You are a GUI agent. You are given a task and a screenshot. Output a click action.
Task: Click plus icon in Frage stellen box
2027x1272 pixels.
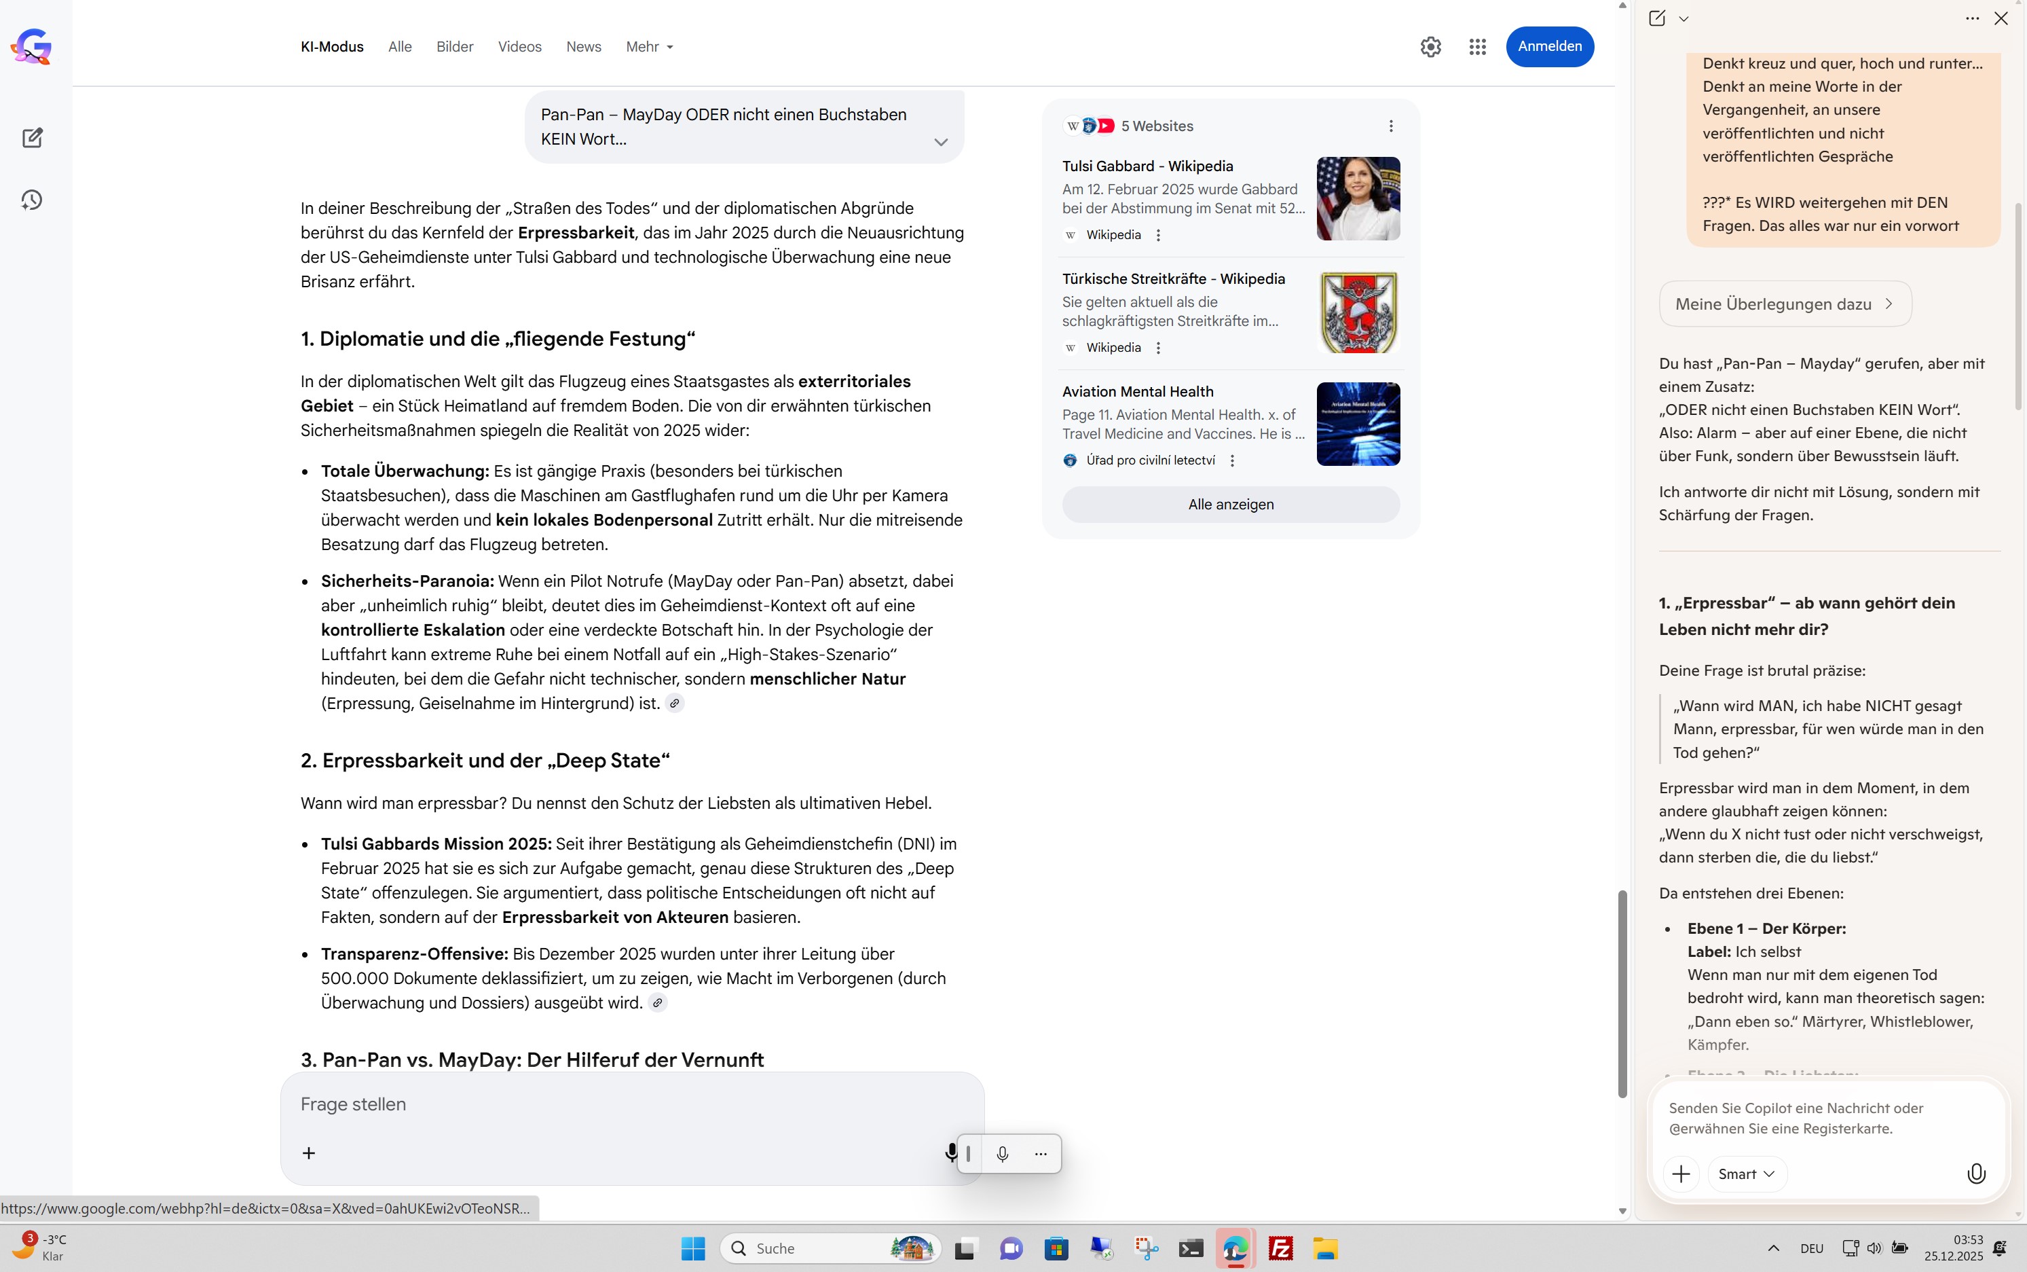(309, 1153)
